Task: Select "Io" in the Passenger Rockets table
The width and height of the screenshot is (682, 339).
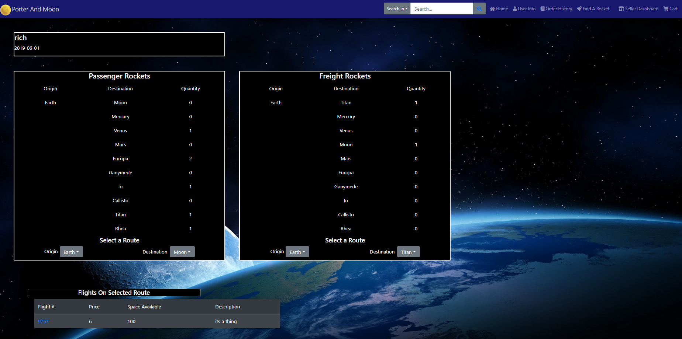Action: tap(121, 187)
